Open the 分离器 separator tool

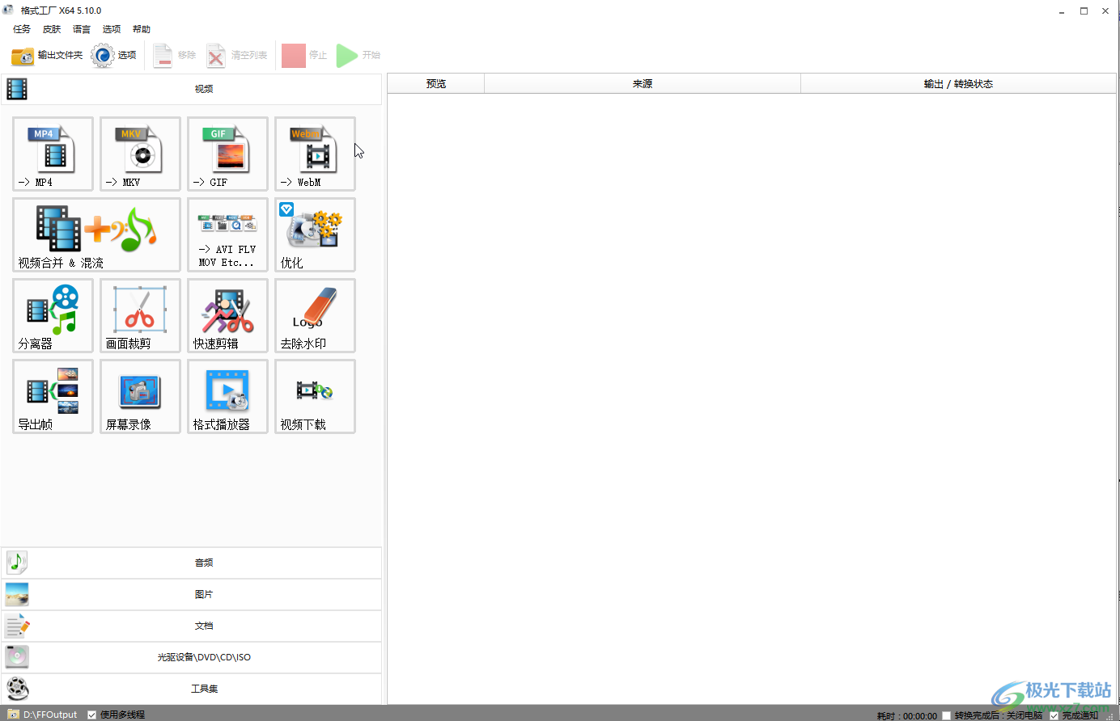coord(53,315)
